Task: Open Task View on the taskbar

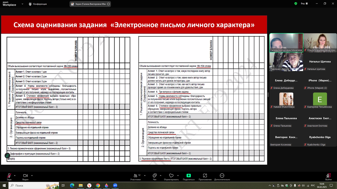Action: (x=63, y=185)
